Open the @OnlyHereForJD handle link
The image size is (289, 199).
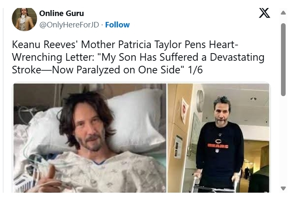pos(69,25)
